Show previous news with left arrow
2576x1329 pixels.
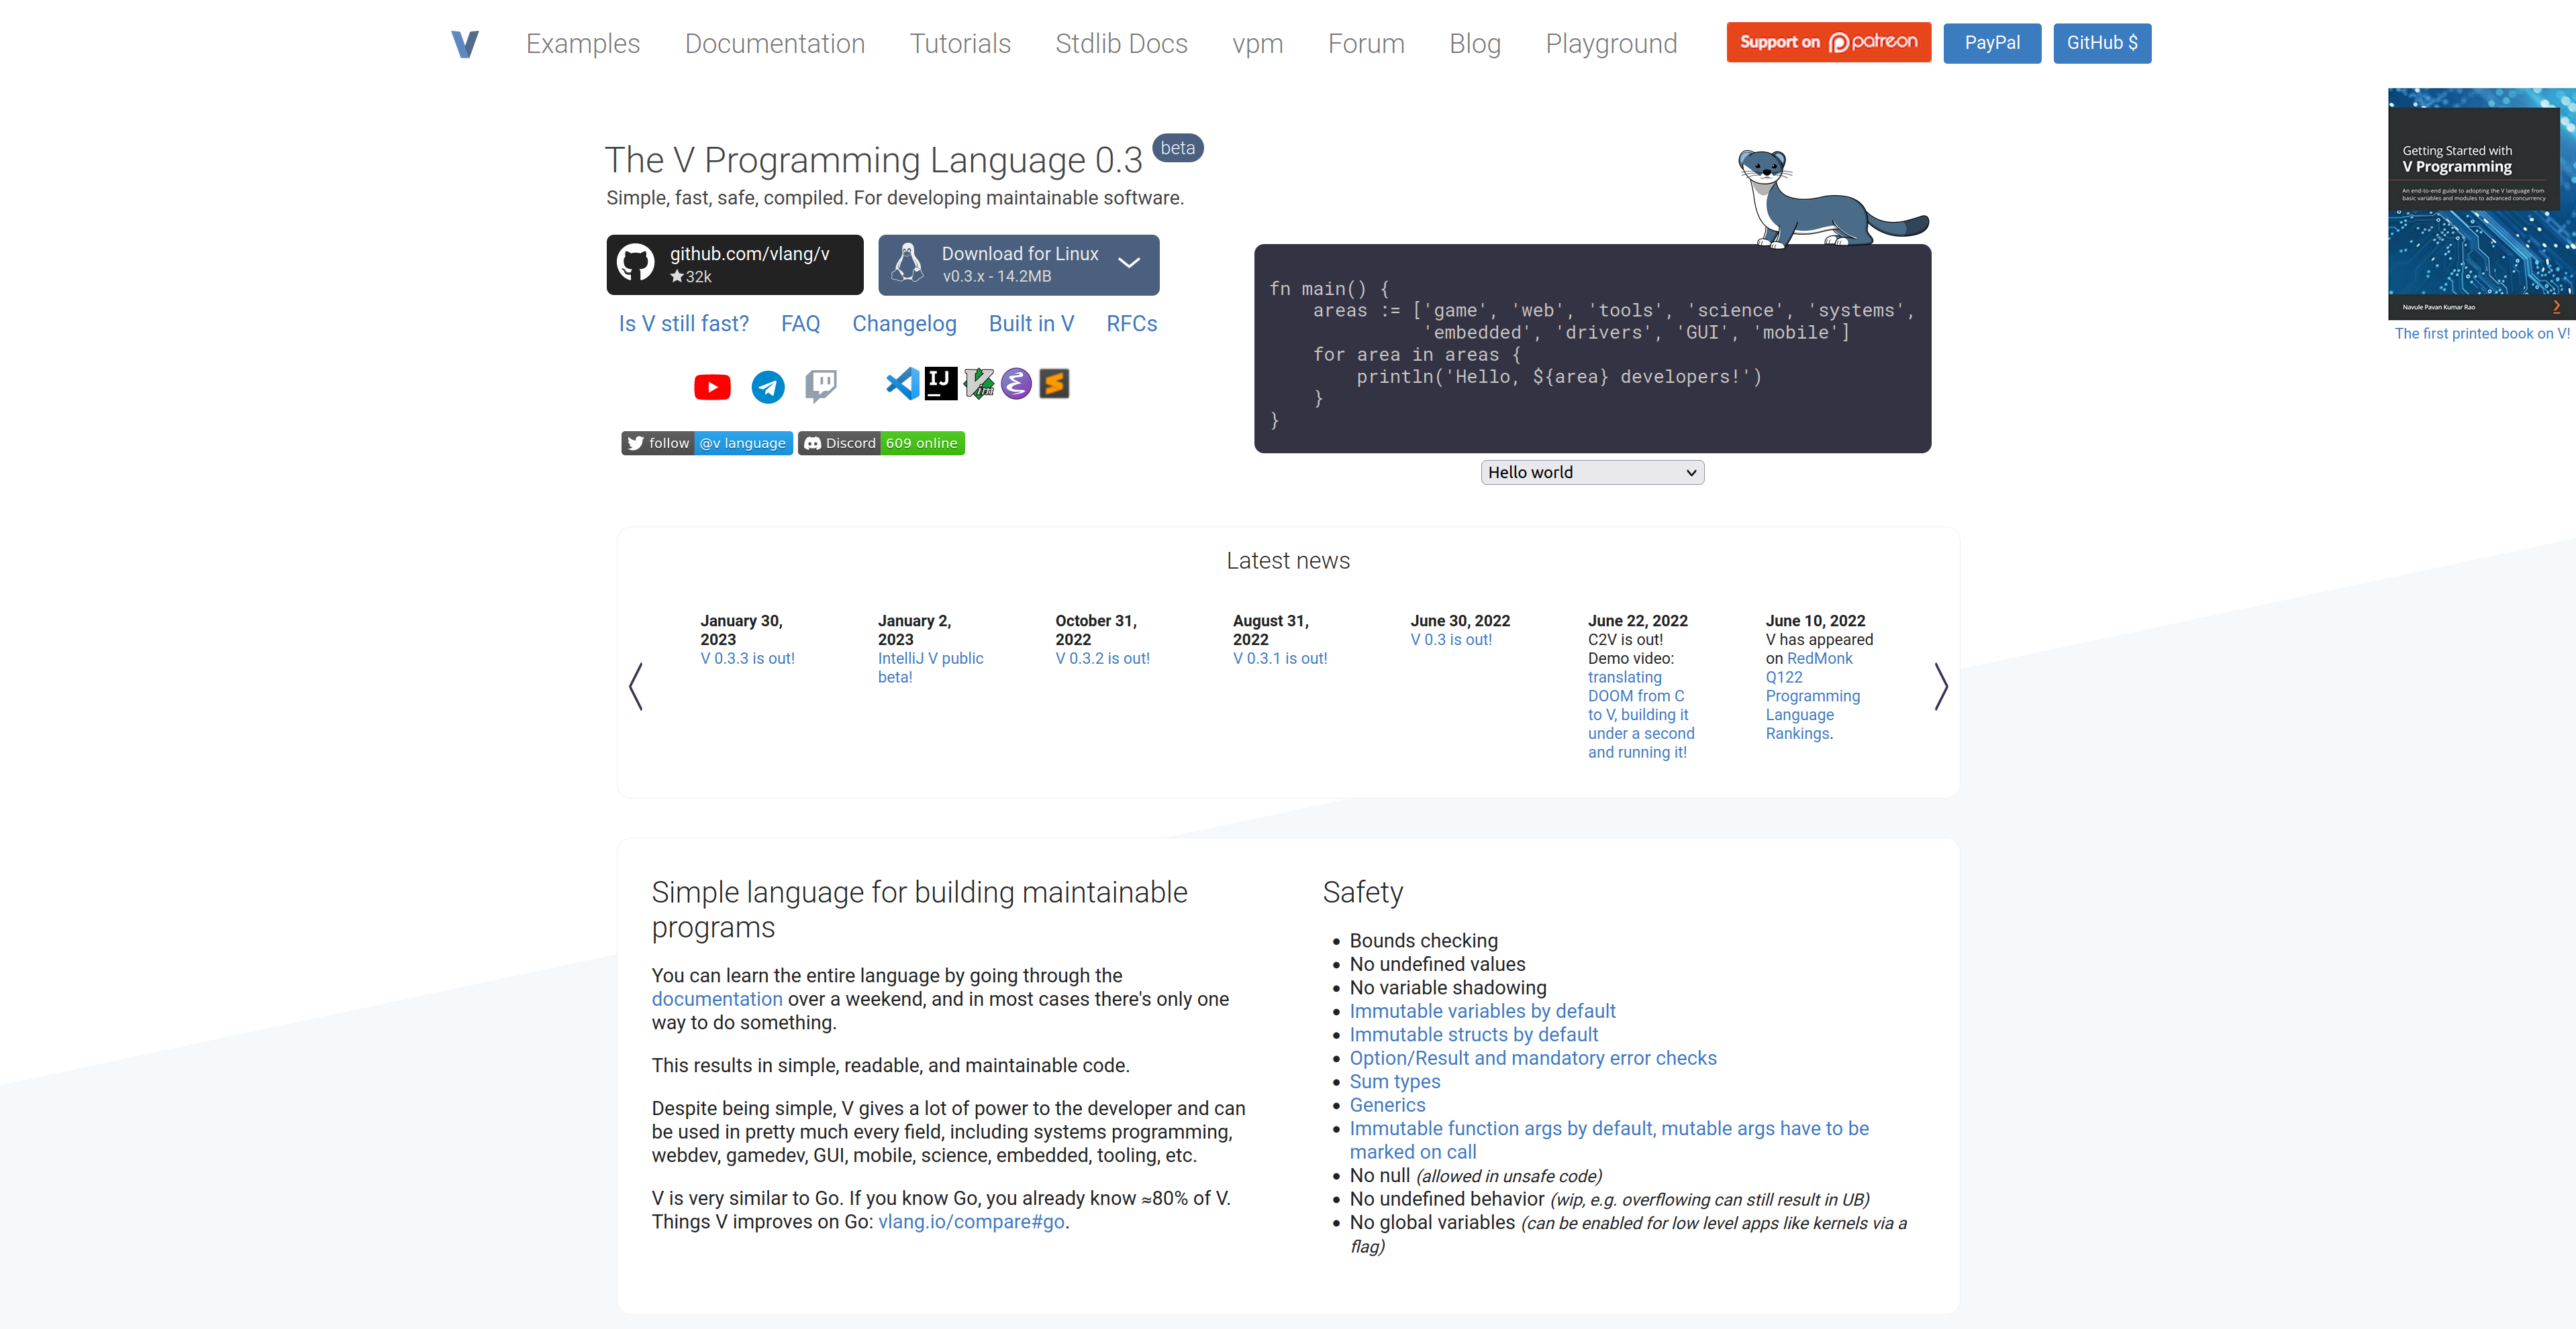(636, 687)
